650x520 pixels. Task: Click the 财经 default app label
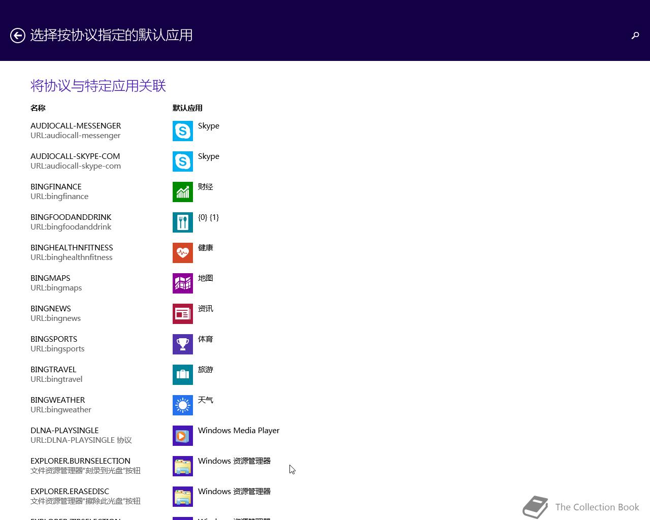tap(206, 187)
